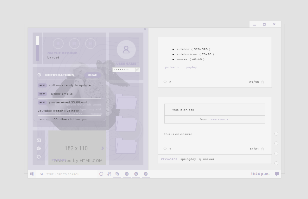Follow the payhip link
Image resolution: width=308 pixels, height=199 pixels.
click(x=192, y=67)
